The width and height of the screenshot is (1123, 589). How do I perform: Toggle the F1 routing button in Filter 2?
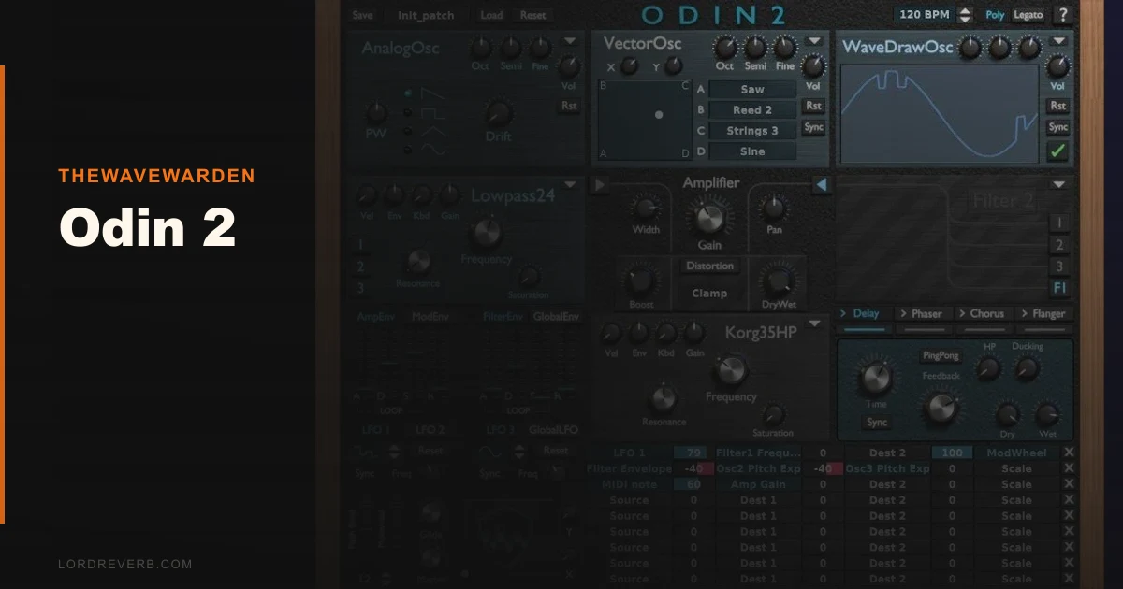click(x=1059, y=288)
